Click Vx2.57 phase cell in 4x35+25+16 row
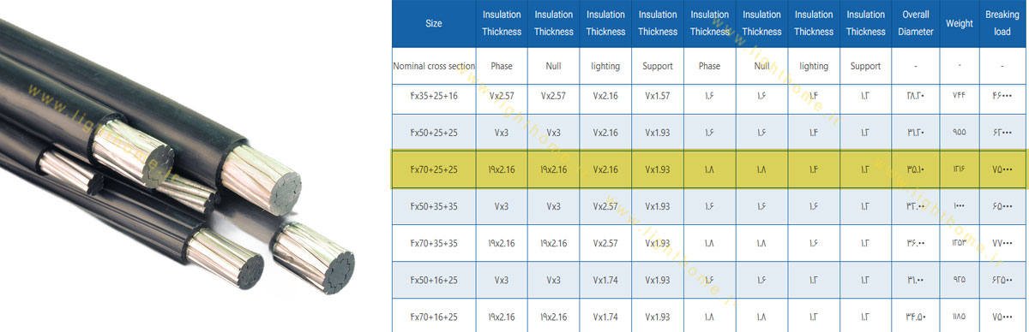Screen dimensions: 1029x332 (x=502, y=96)
